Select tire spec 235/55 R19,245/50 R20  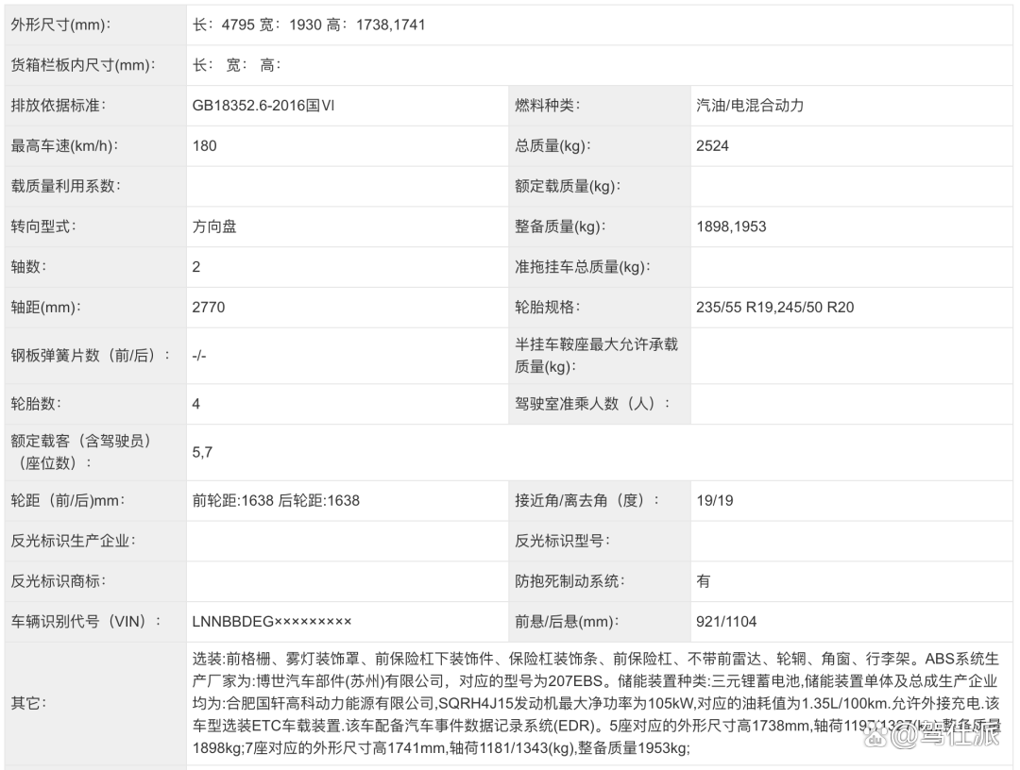[x=774, y=307]
